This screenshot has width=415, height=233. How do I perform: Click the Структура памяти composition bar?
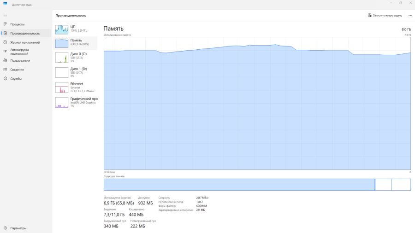[x=257, y=185]
